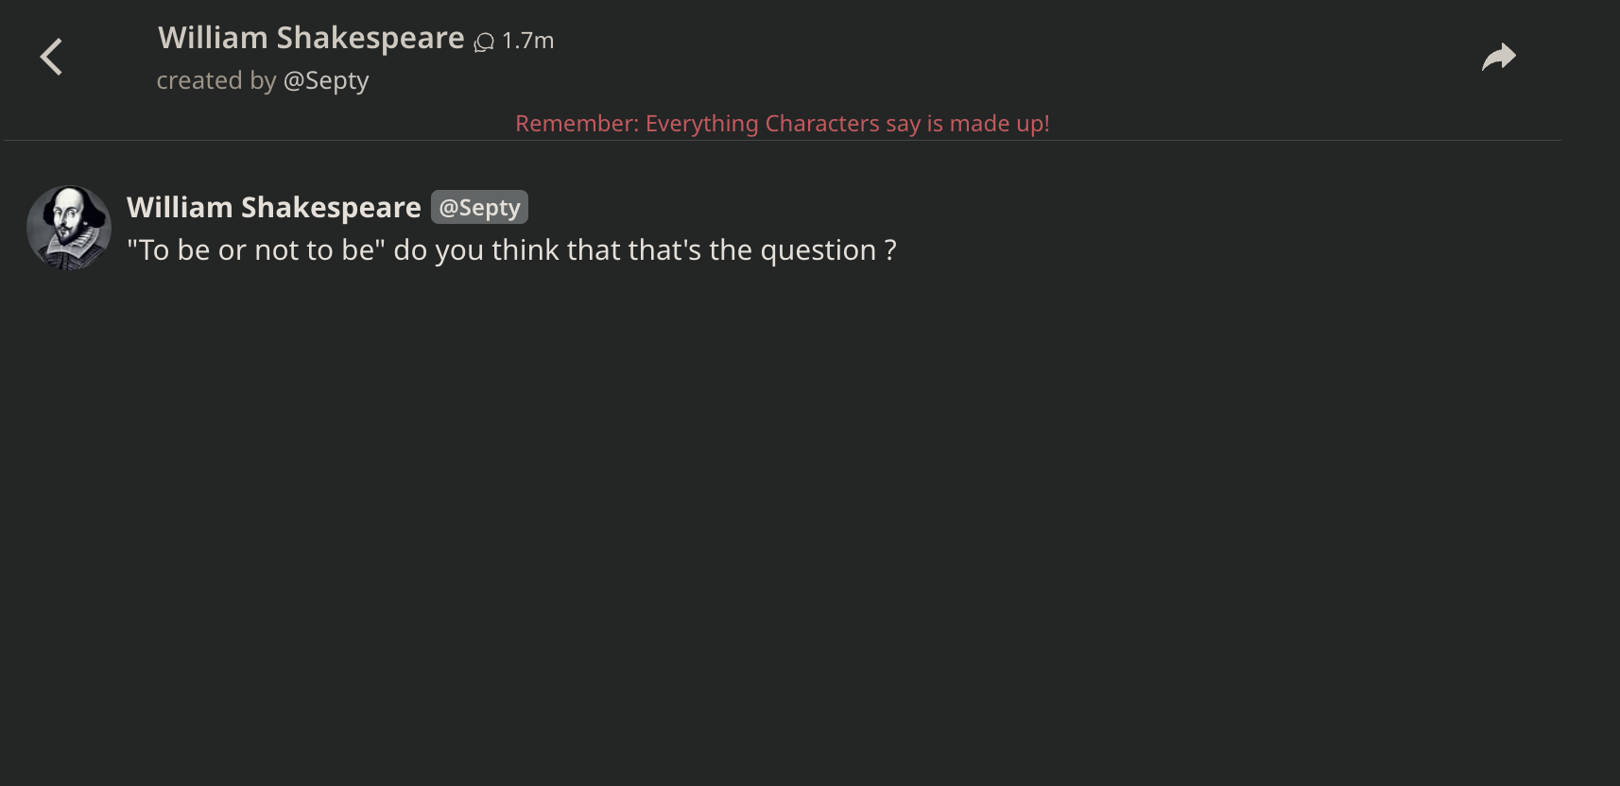Click the word "Remember:" in the disclaimer
Viewport: 1620px width, 786px height.
(577, 124)
